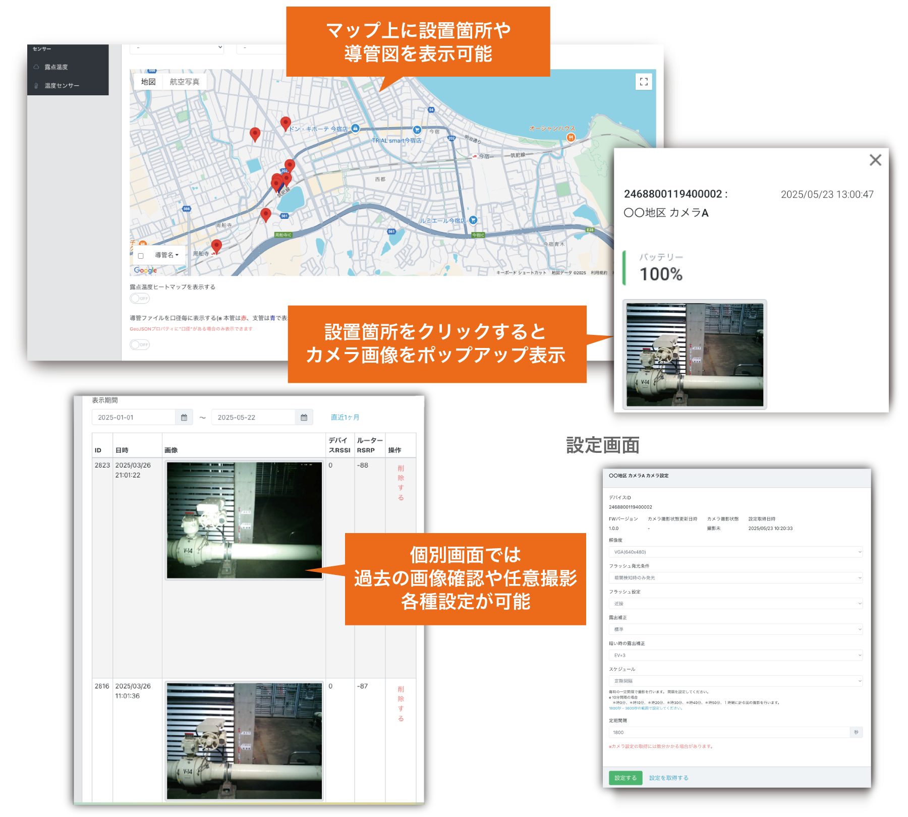Toggle the 露点温度ヒートマップ switch
Screen dimensions: 908x817
coord(140,299)
